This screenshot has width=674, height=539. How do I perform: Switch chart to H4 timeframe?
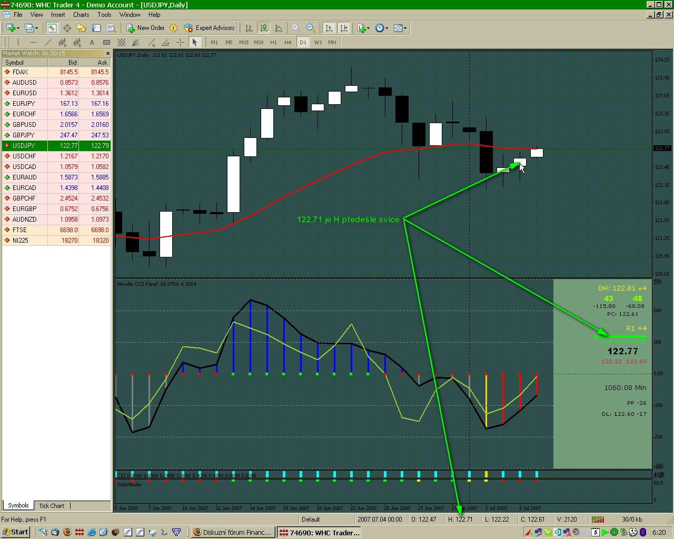coord(288,42)
